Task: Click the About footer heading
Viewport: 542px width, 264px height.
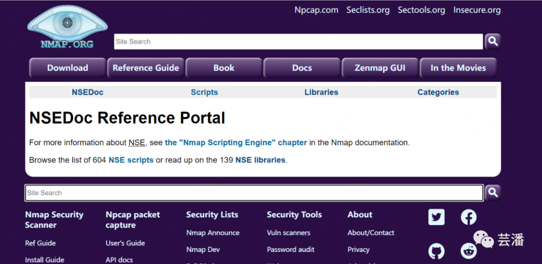Action: point(360,214)
